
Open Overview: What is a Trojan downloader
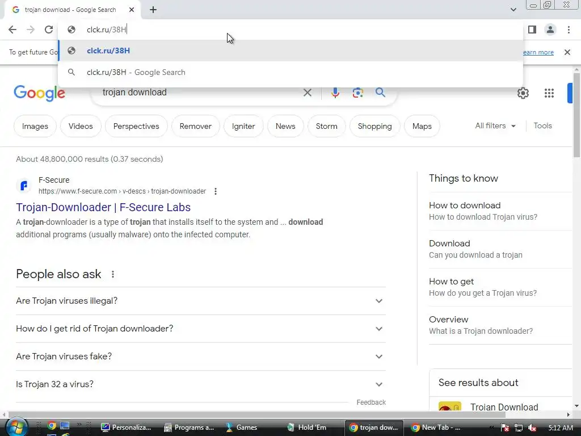click(x=500, y=325)
